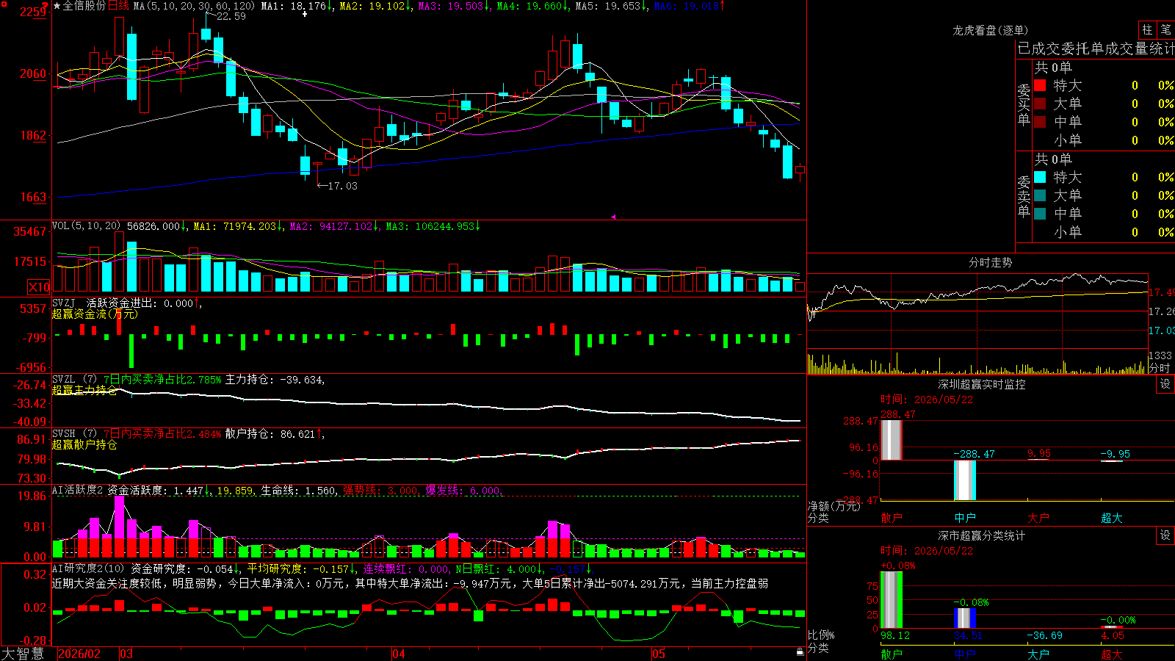Open 设 settings for 深市超赢分类统计
Screen dimensions: 1175x661
click(1165, 535)
